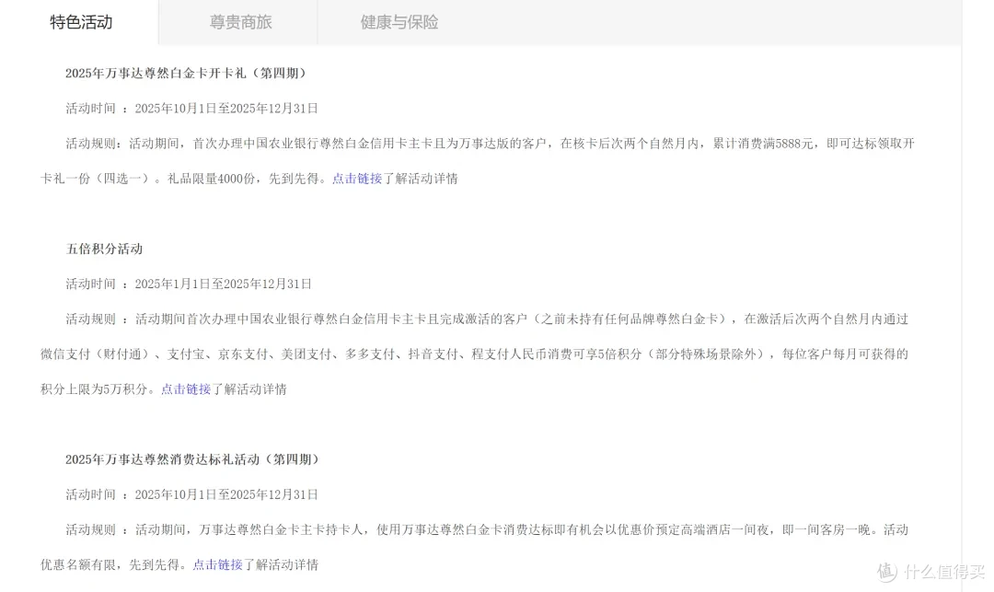Click activity time 2025年1月1日至2025年12月31日
The image size is (994, 592).
[223, 284]
